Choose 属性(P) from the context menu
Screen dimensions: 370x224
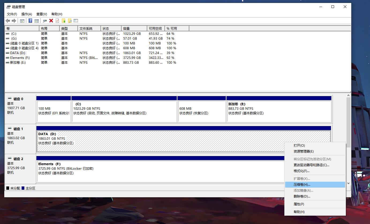click(315, 204)
